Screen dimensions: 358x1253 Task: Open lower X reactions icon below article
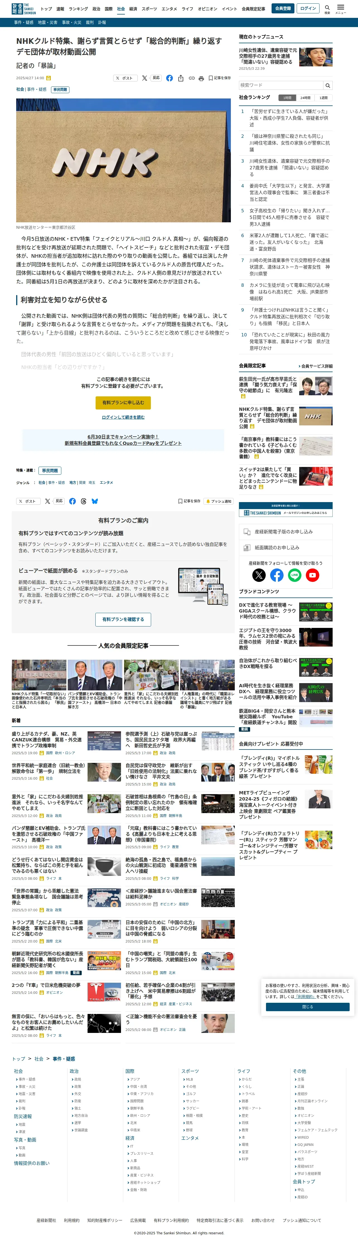pos(48,501)
